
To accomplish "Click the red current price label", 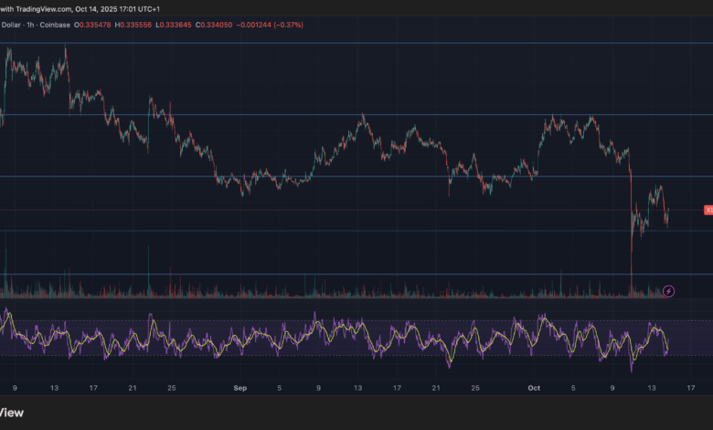I will (708, 210).
